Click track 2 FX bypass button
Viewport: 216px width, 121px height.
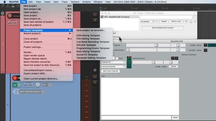(19, 85)
